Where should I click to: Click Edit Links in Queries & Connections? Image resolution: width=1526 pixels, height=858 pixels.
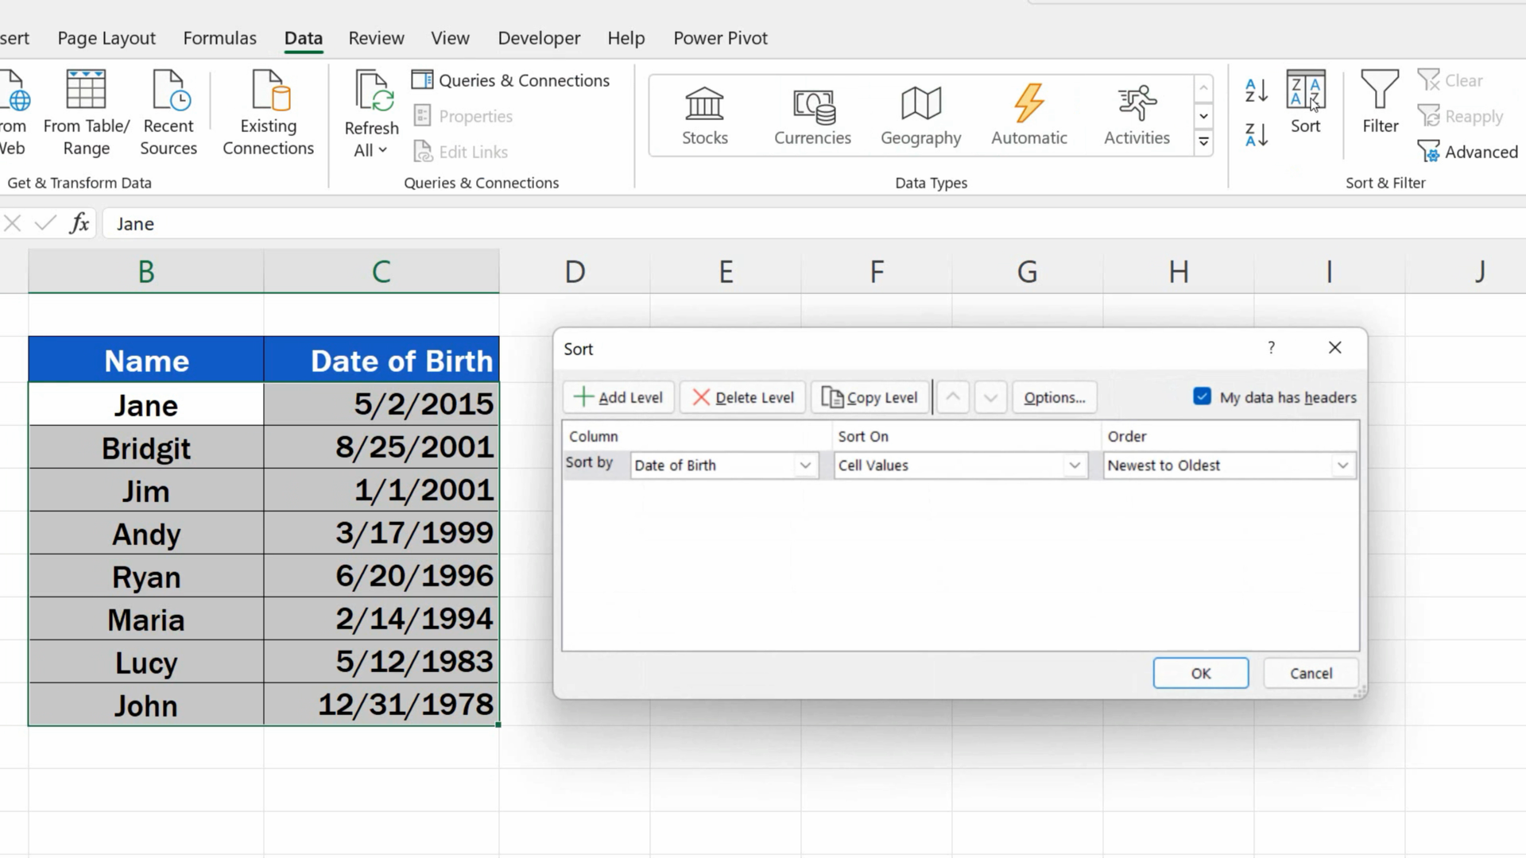(461, 151)
